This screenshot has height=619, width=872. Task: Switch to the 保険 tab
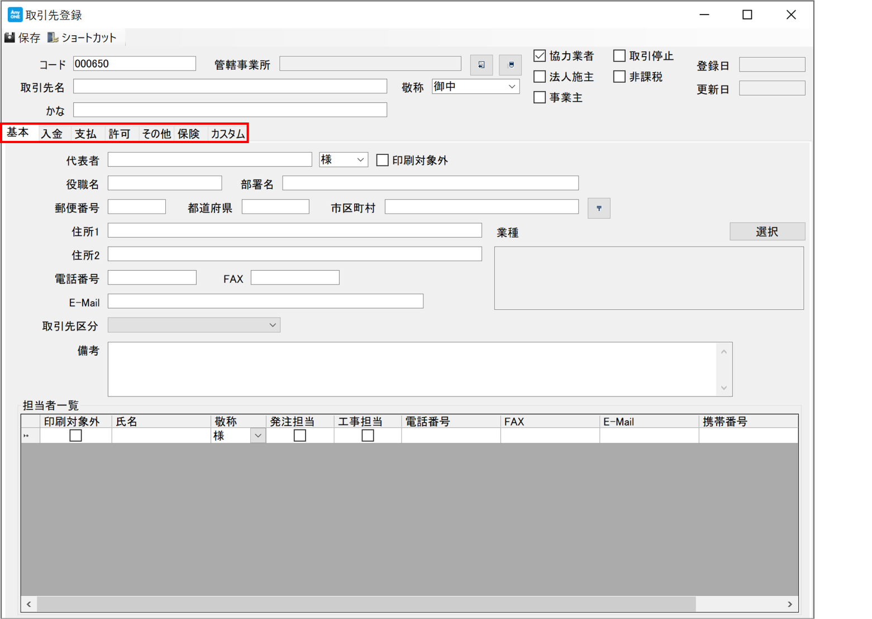[x=189, y=134]
